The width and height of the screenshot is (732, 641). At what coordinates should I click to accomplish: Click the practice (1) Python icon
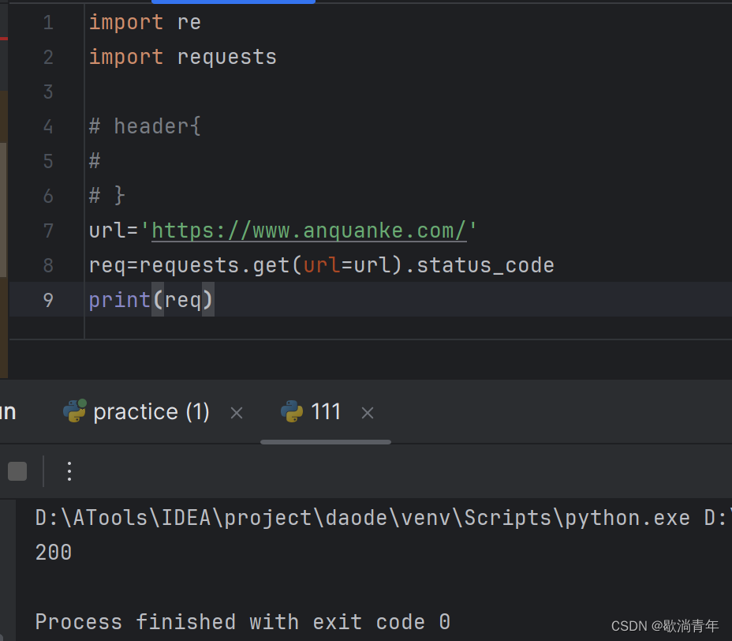point(75,411)
